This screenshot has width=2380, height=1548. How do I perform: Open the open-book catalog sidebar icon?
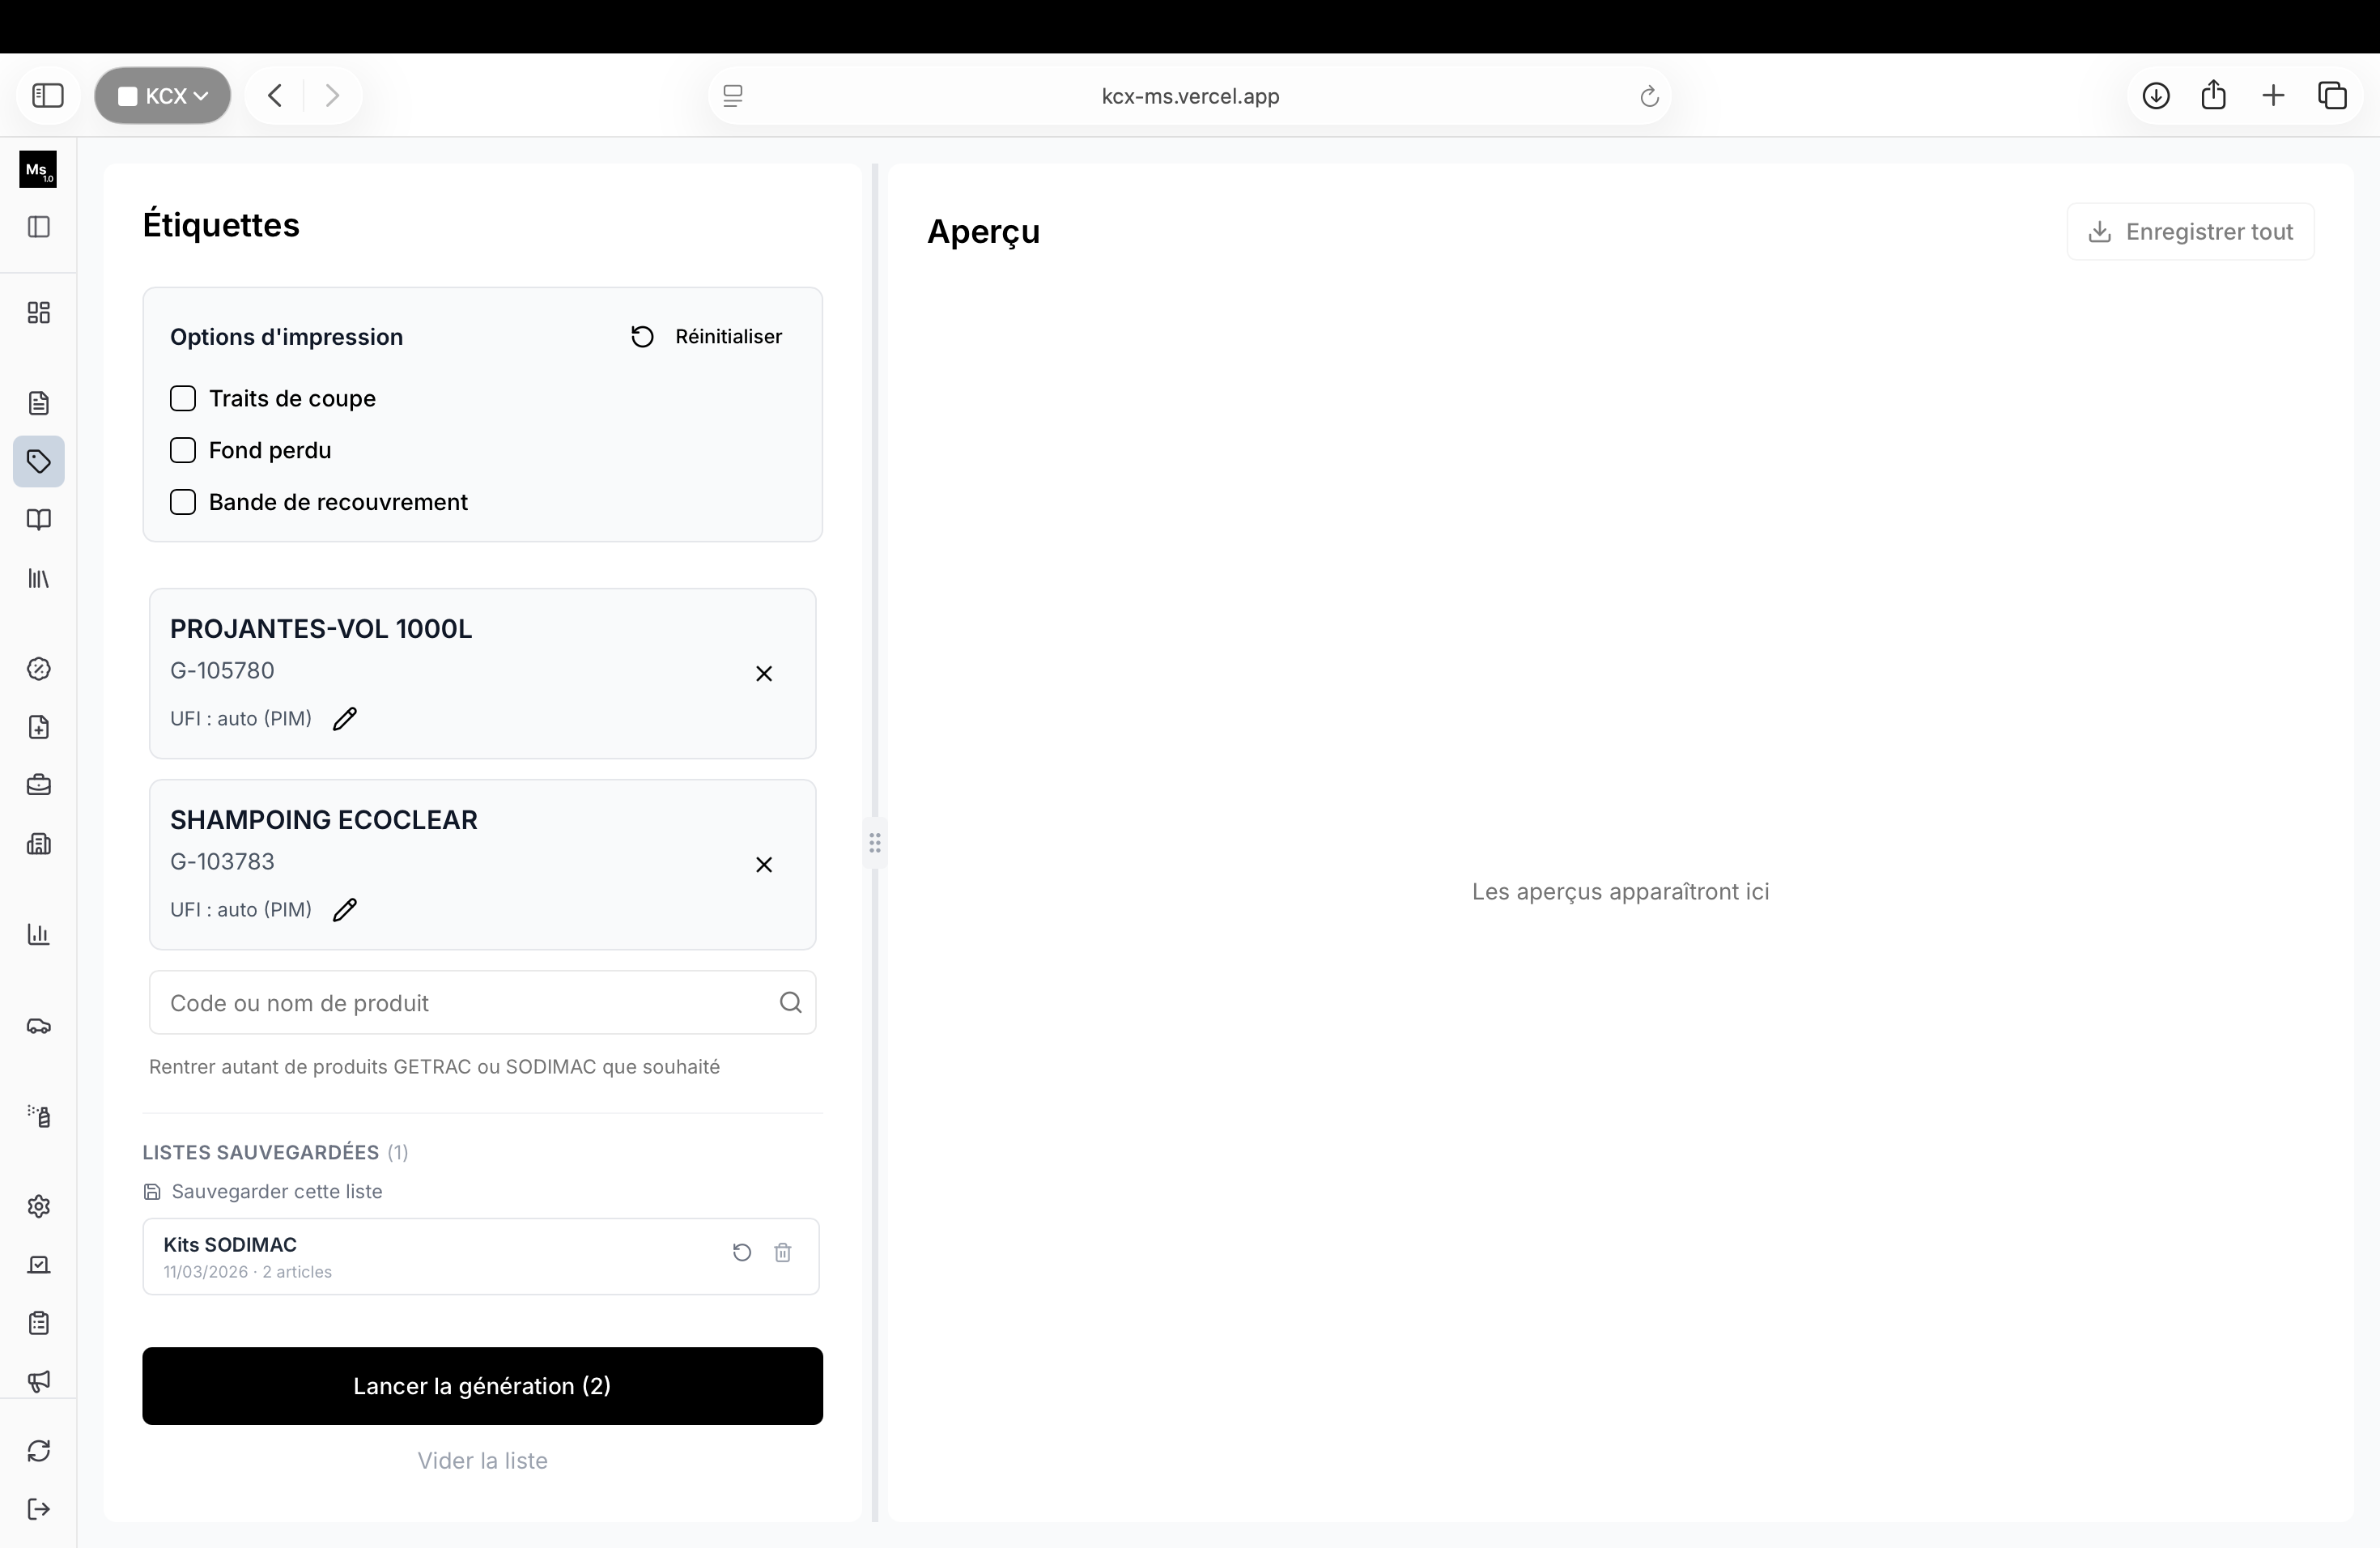(39, 520)
